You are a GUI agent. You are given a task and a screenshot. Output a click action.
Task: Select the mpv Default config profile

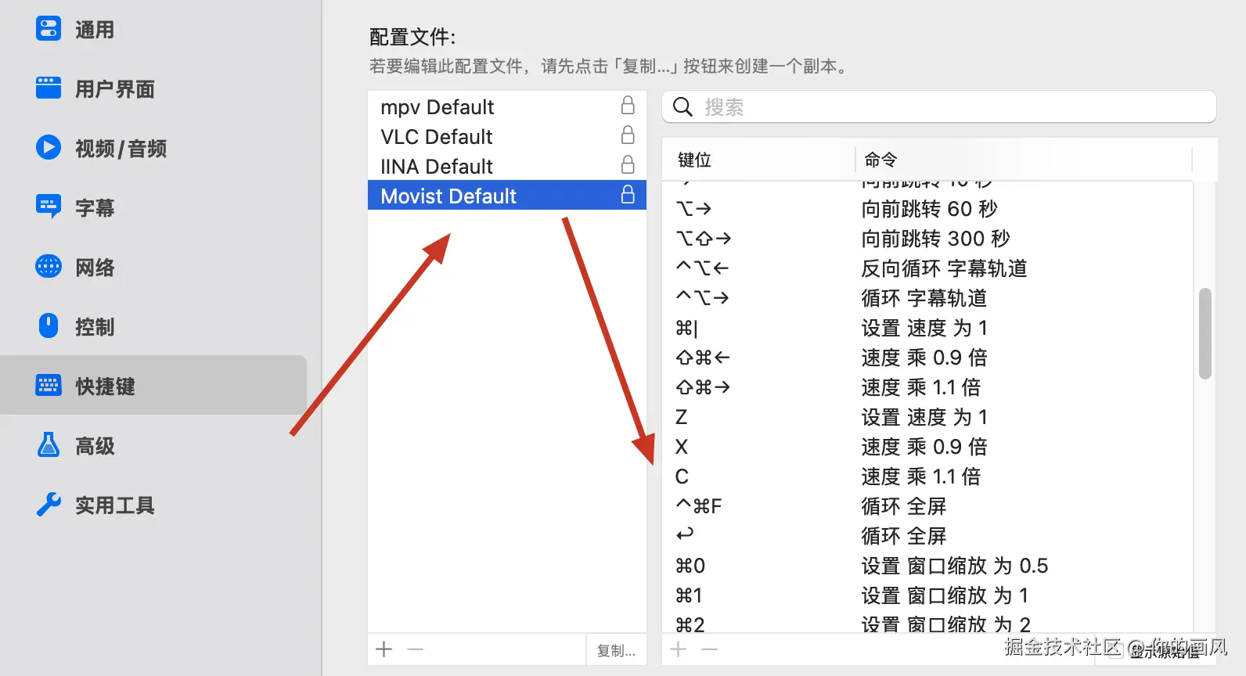coord(507,106)
